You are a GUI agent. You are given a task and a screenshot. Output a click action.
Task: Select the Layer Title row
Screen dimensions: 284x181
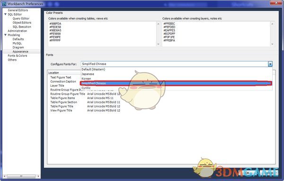click(x=57, y=86)
